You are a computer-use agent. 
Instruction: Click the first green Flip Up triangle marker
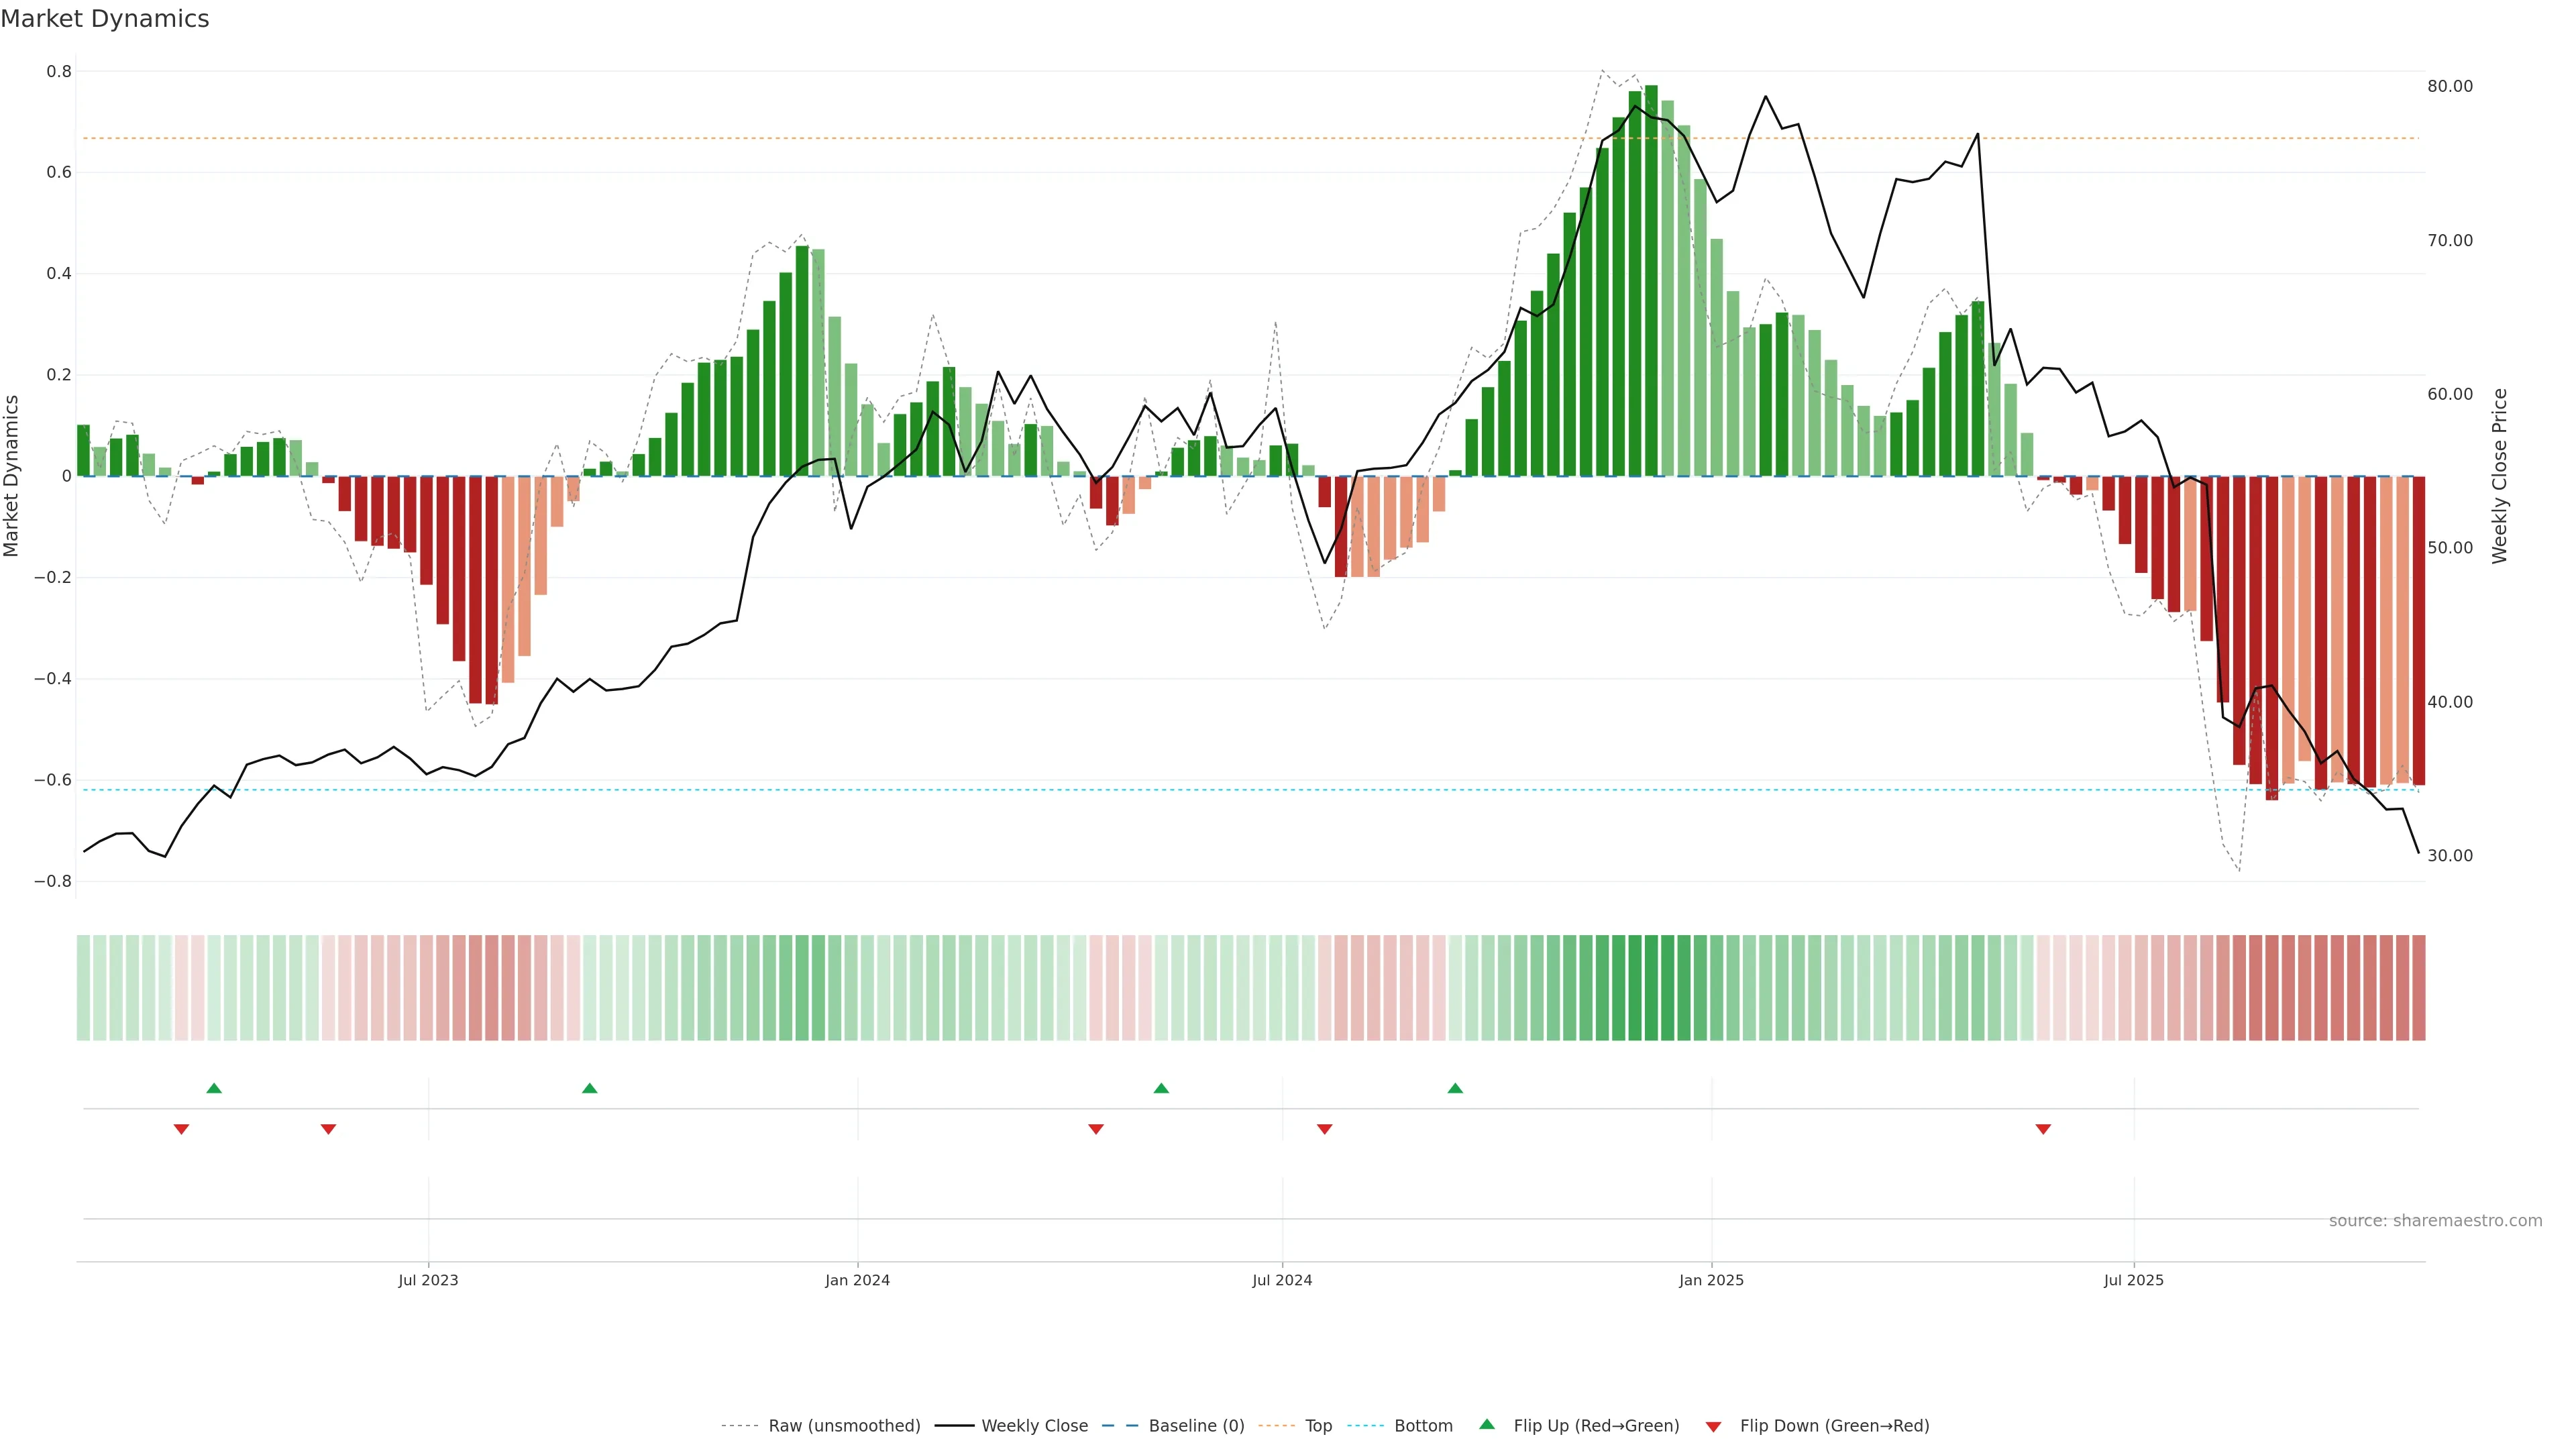[x=214, y=1088]
